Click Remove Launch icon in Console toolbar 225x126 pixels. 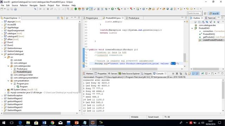point(177,73)
